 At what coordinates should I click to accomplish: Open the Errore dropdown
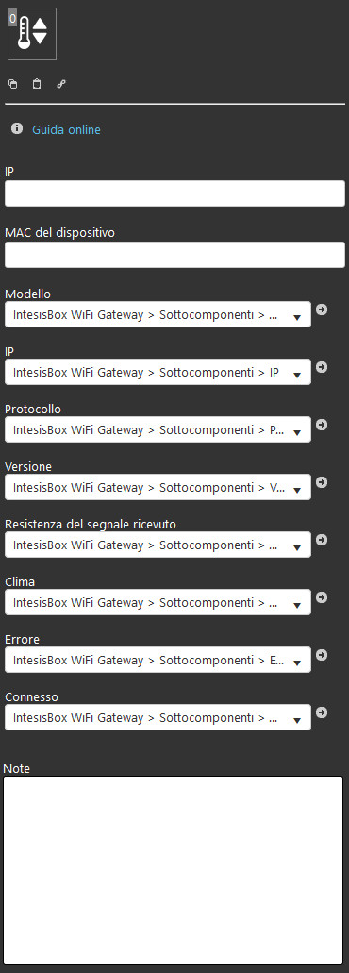pyautogui.click(x=158, y=660)
